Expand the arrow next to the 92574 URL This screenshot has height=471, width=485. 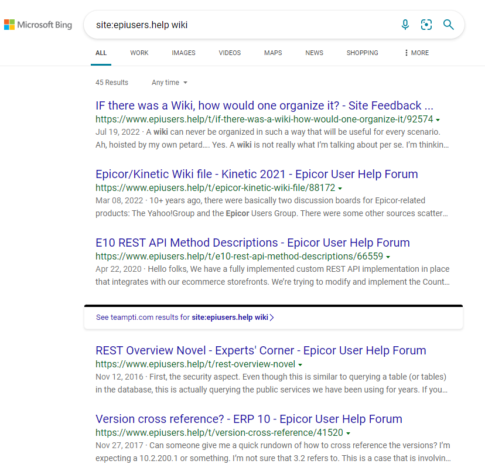(438, 120)
